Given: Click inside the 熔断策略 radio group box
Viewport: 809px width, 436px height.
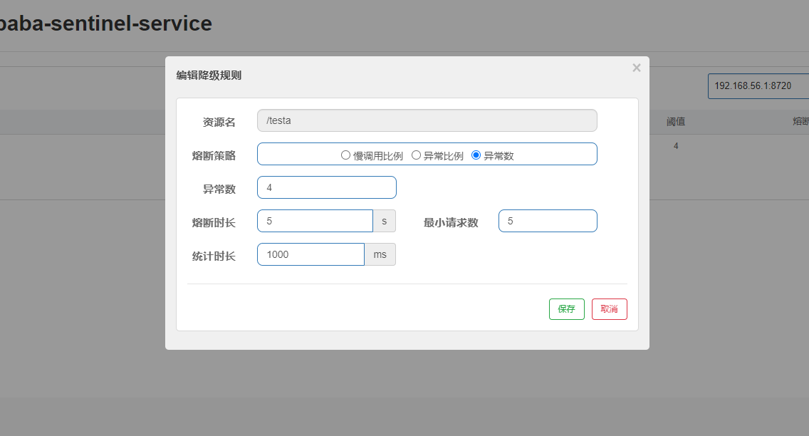Looking at the screenshot, I should tap(427, 154).
